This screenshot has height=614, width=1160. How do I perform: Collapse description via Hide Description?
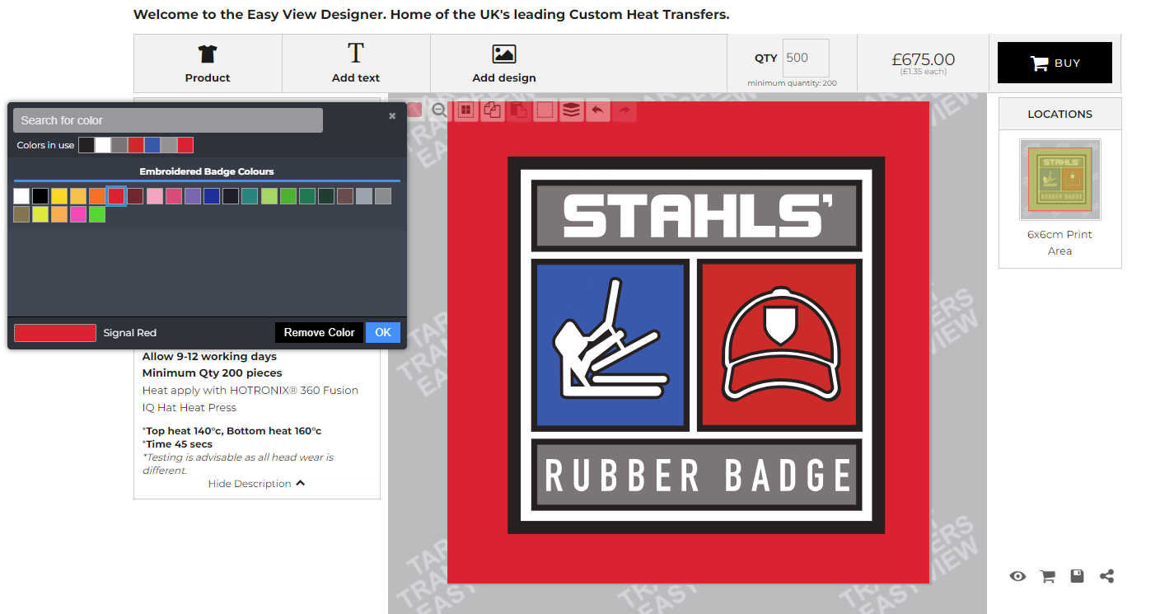[x=256, y=484]
